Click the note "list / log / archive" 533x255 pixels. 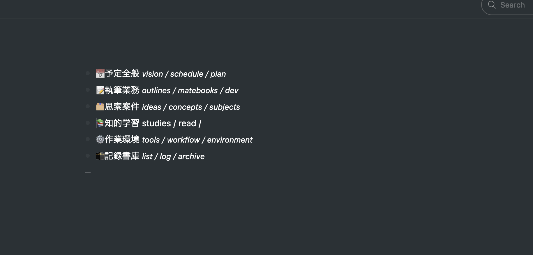[173, 156]
